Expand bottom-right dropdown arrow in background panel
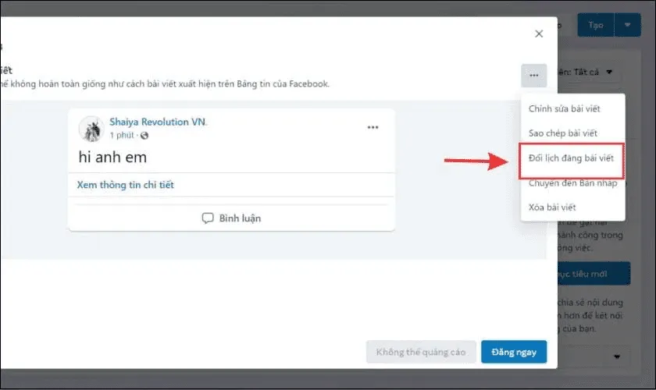656x390 pixels. pos(617,356)
